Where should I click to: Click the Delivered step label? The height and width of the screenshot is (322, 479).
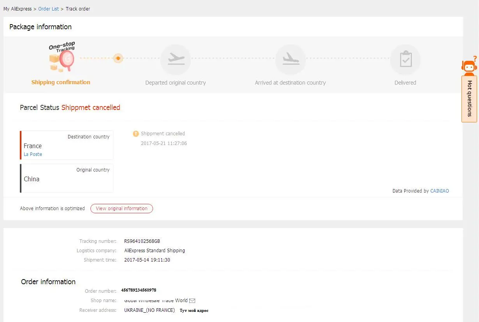coord(405,83)
